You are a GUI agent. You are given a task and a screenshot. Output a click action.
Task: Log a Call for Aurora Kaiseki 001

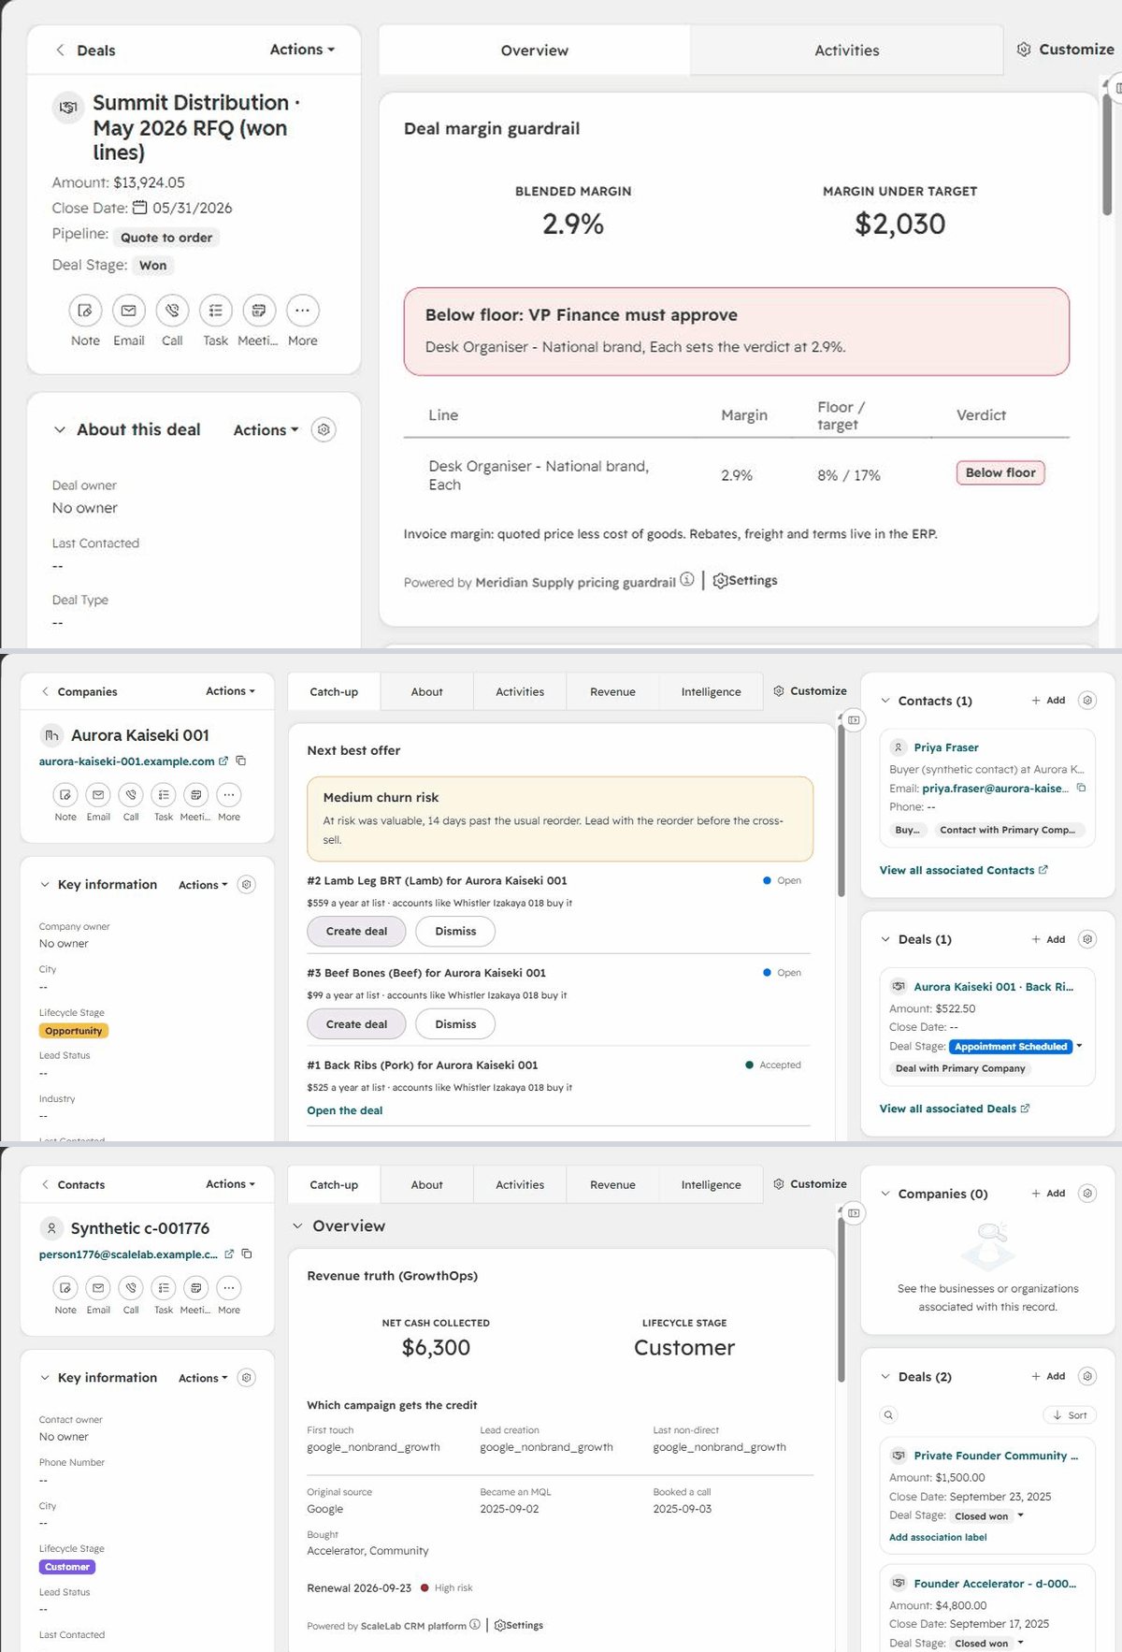point(131,794)
